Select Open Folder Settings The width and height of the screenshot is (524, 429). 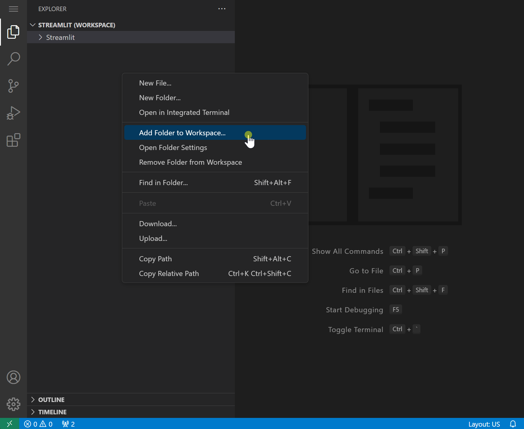[215, 148]
